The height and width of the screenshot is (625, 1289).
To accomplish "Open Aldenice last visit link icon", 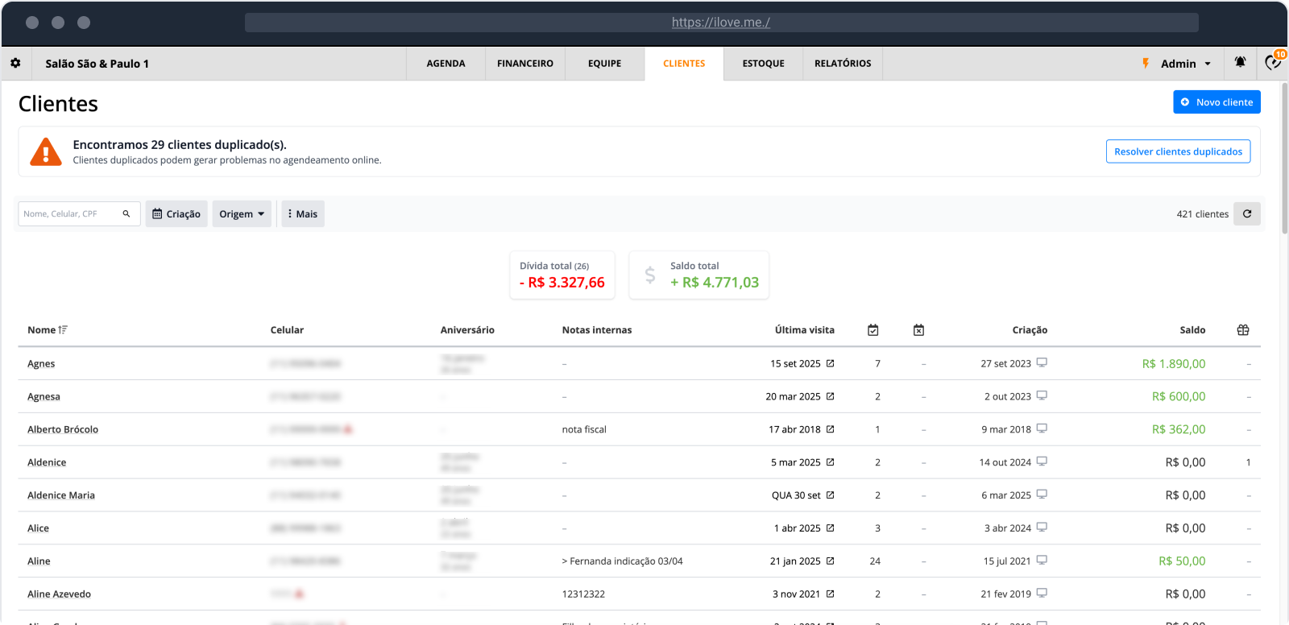I will [x=831, y=462].
